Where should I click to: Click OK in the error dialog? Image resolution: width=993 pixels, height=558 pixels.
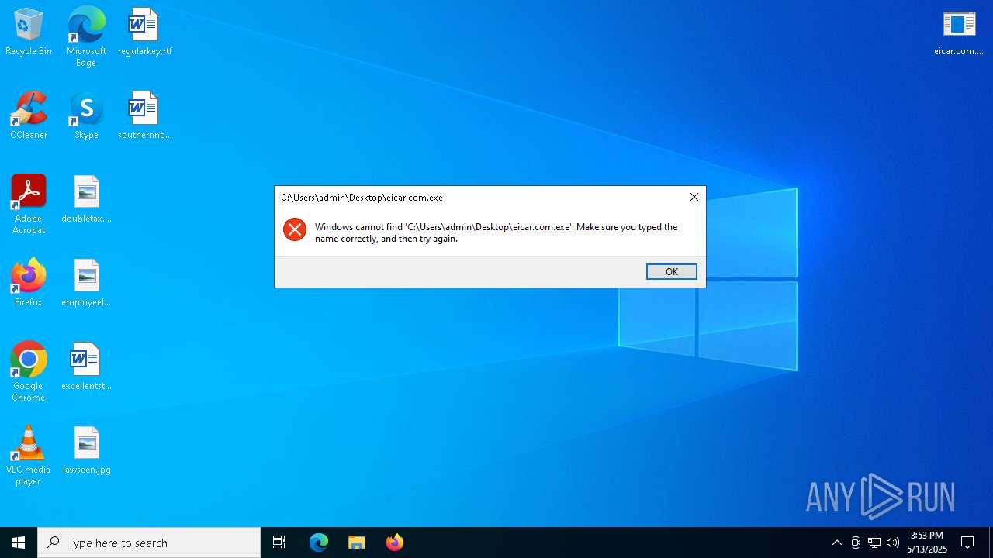(672, 271)
